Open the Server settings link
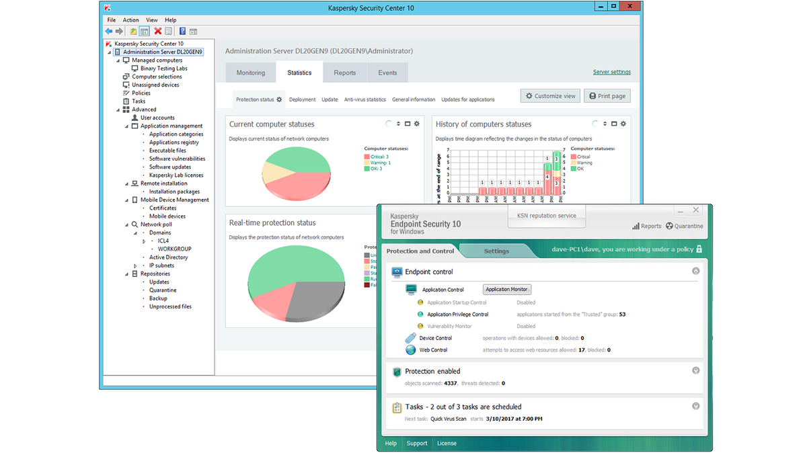Screen dimensions: 807x453 tap(612, 72)
